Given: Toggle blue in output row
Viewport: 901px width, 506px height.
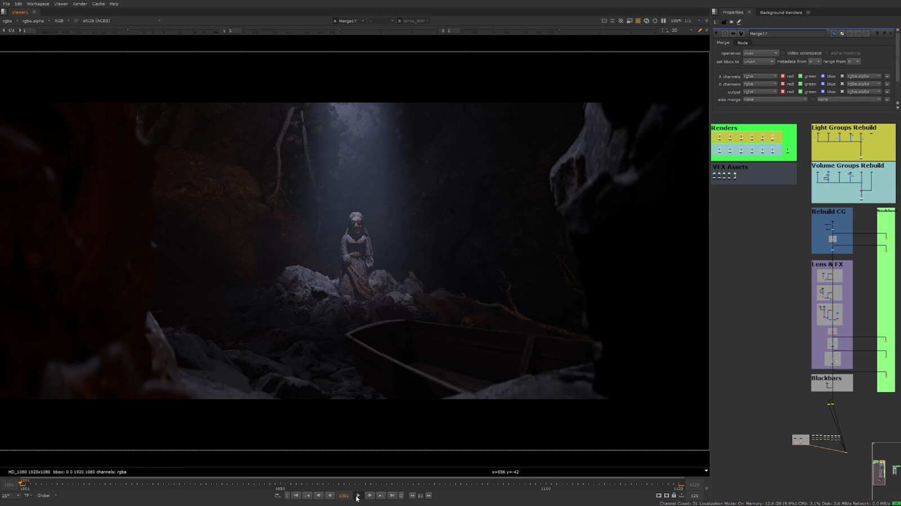Looking at the screenshot, I should pos(823,92).
